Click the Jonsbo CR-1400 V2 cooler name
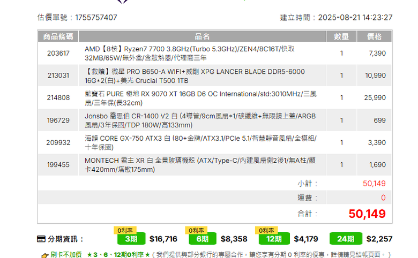Image resolution: width=418 pixels, height=258 pixels. click(x=200, y=120)
